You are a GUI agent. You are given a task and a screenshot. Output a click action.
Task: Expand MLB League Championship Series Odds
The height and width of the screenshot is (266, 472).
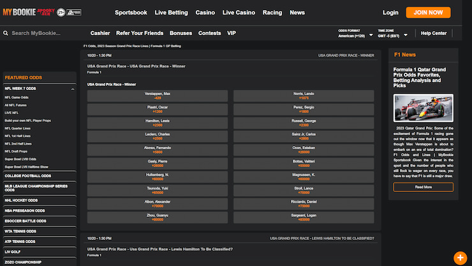coord(40,188)
